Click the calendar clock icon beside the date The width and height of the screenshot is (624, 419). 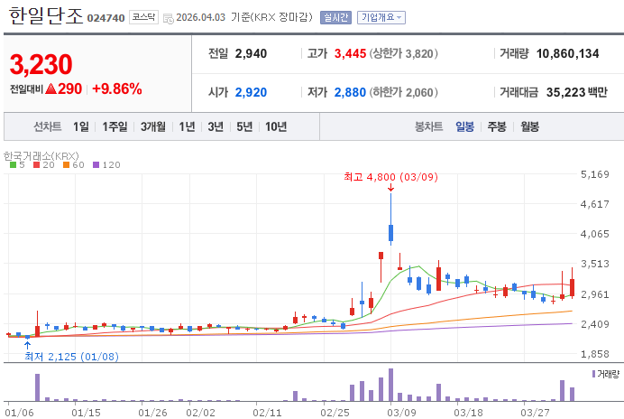tap(169, 18)
